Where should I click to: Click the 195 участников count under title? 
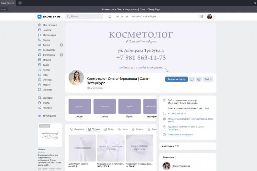tap(94, 88)
